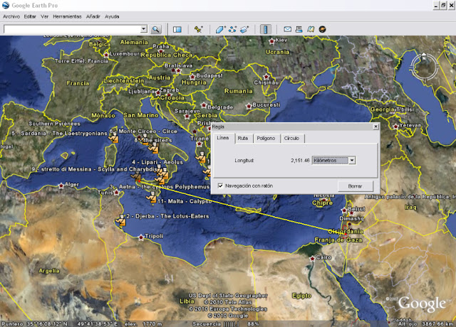Open the Editar menu
Viewport: 456px width, 327px height.
(x=30, y=16)
